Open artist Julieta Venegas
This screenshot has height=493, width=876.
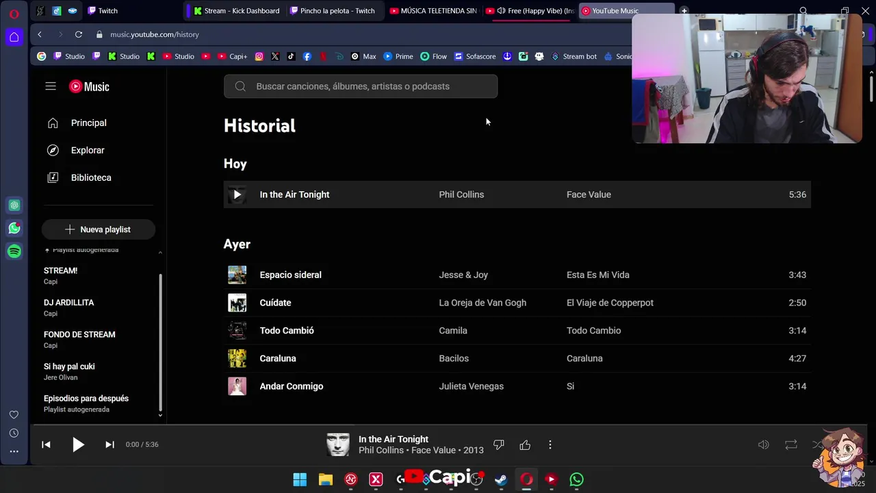[471, 386]
